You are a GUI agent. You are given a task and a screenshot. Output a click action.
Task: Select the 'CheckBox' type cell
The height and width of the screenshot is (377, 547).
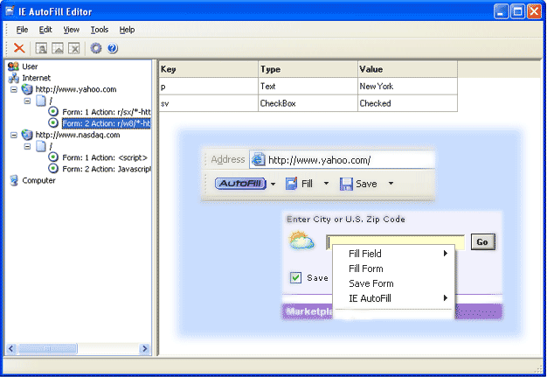tap(308, 103)
